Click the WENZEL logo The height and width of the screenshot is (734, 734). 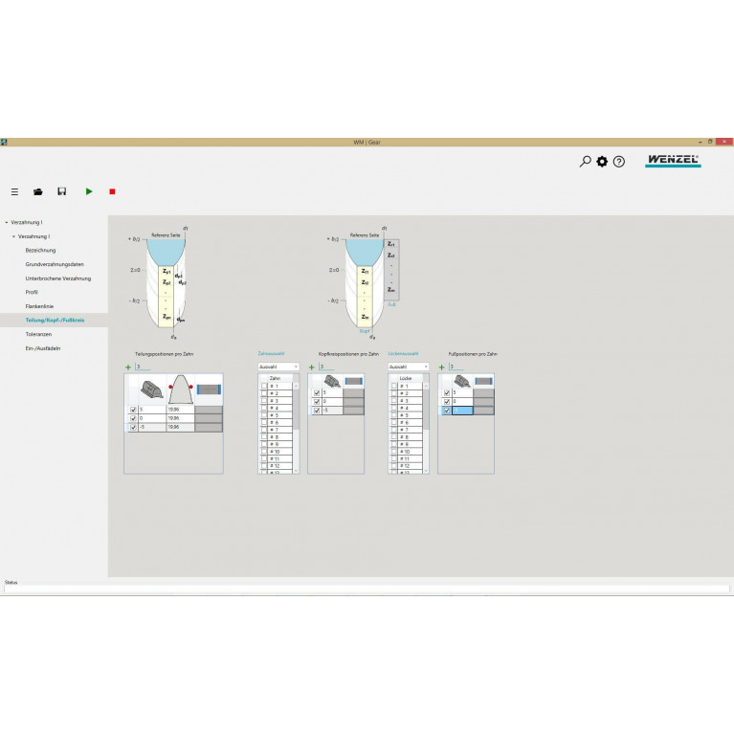tap(673, 160)
